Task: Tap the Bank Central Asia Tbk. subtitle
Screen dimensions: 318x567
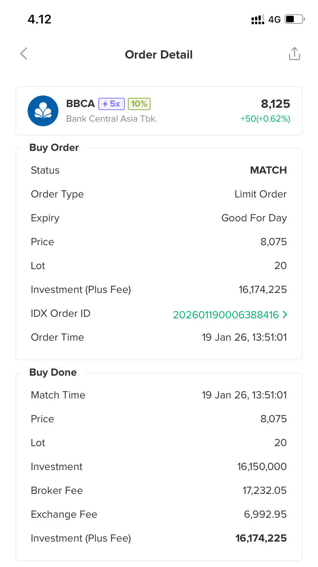Action: coord(112,119)
